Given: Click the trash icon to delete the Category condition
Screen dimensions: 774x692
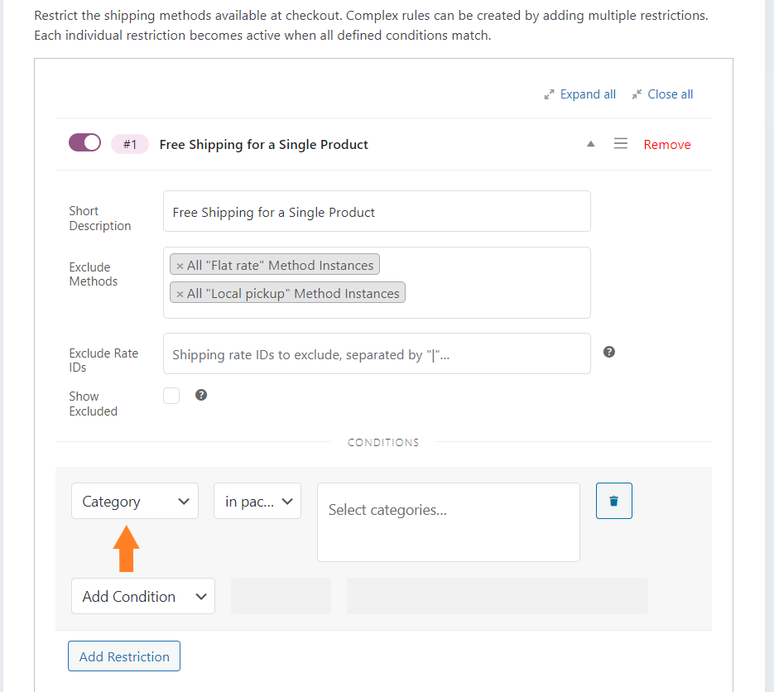Looking at the screenshot, I should click(613, 501).
